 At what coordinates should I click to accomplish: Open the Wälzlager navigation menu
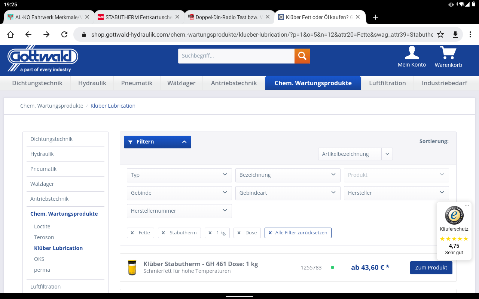pos(181,83)
